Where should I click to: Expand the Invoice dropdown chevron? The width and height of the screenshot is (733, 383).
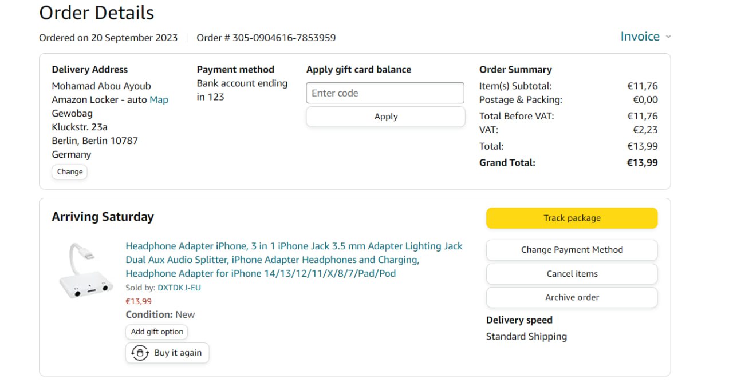[668, 37]
